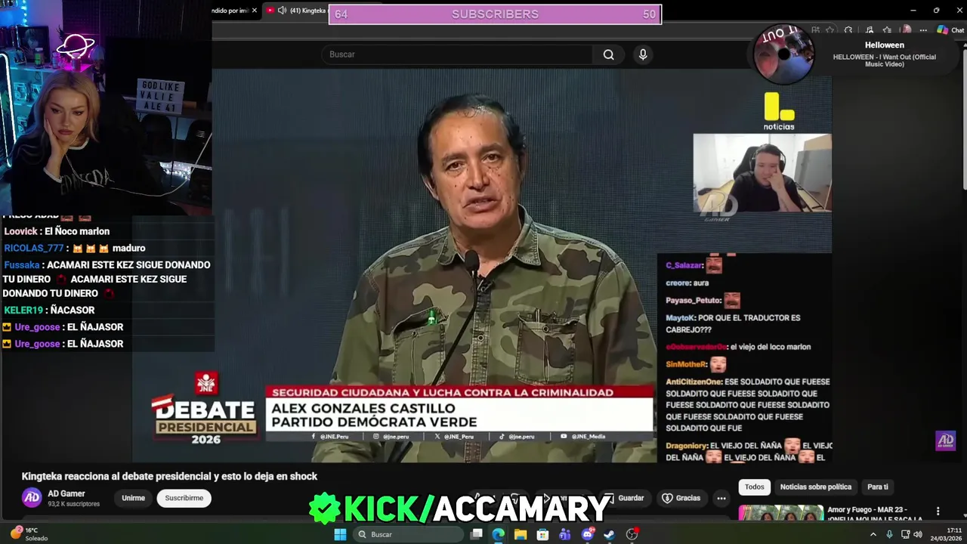Select Noticias sobre política chip

pyautogui.click(x=816, y=487)
